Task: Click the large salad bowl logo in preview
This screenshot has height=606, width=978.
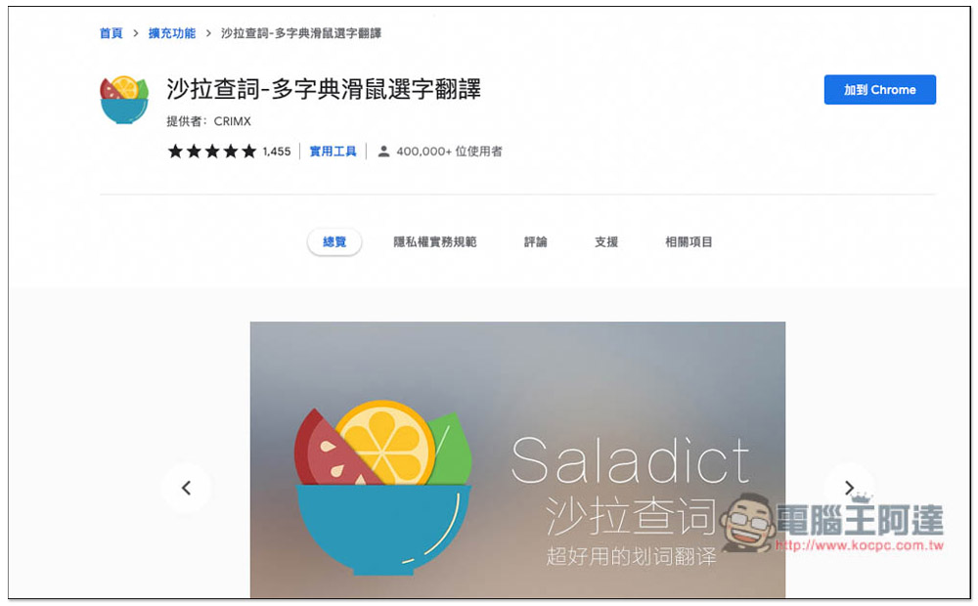Action: pos(382,487)
